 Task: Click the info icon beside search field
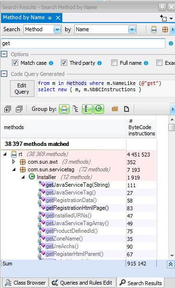pyautogui.click(x=171, y=43)
